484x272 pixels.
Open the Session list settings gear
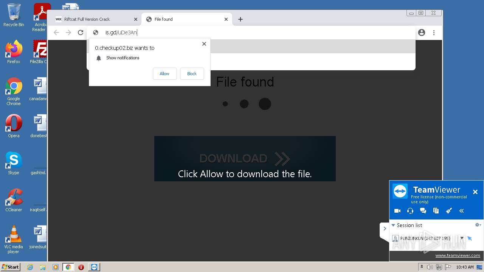pyautogui.click(x=478, y=225)
